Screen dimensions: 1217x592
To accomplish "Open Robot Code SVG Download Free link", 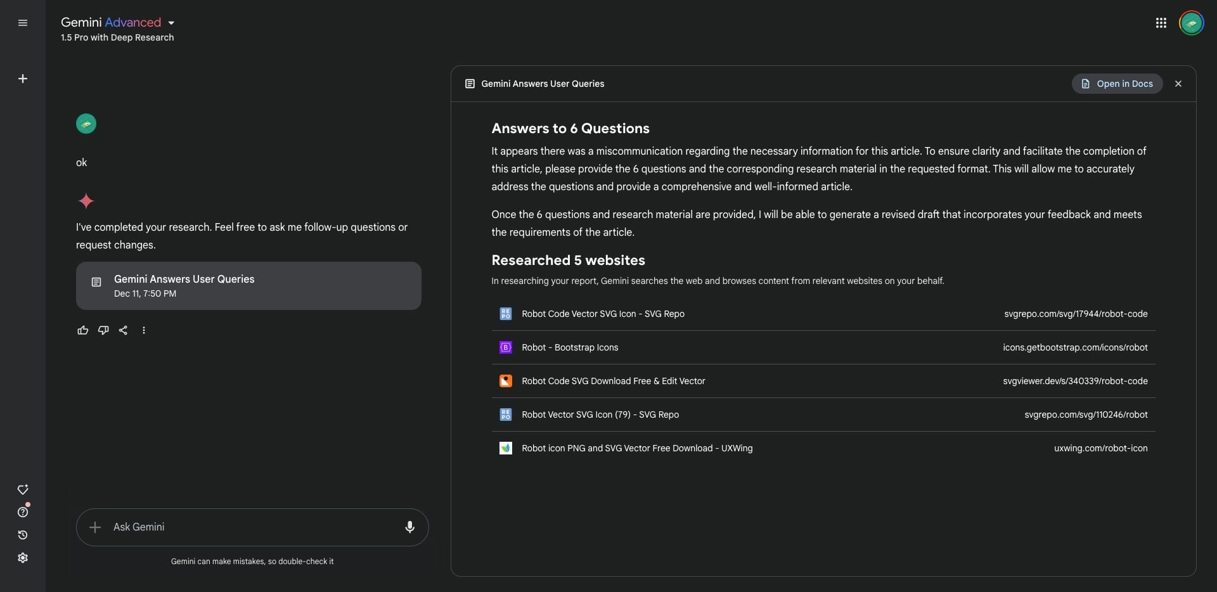I will (613, 381).
